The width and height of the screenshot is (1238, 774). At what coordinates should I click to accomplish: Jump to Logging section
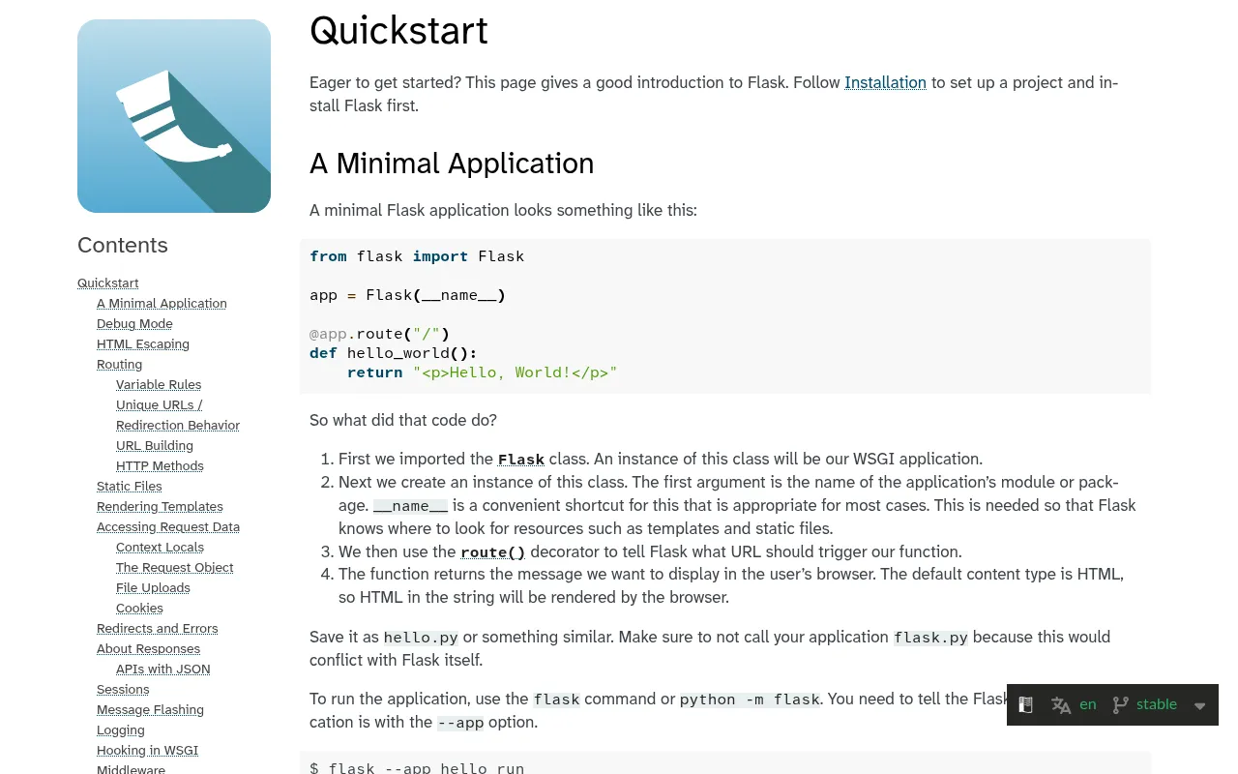pos(121,729)
